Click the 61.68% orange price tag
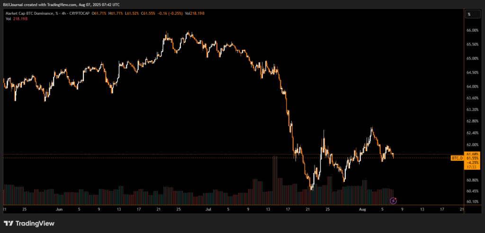485x233 pixels. (472, 154)
